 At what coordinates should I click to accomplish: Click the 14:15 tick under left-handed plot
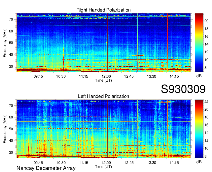click(174, 163)
